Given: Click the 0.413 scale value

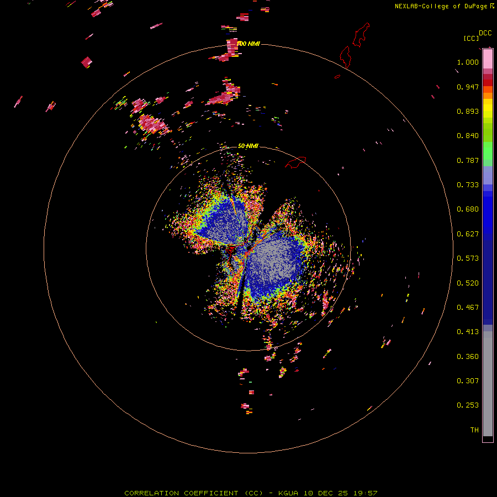Looking at the screenshot, I should click(468, 332).
